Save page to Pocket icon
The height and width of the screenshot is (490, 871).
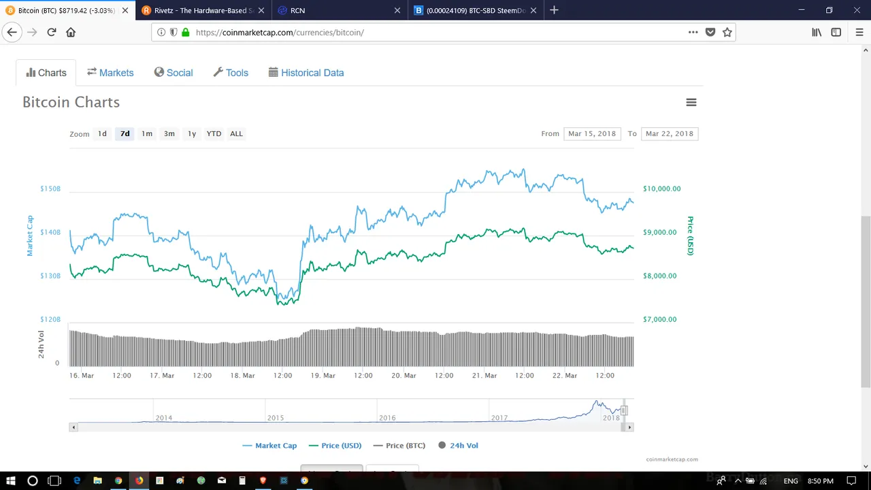coord(710,32)
